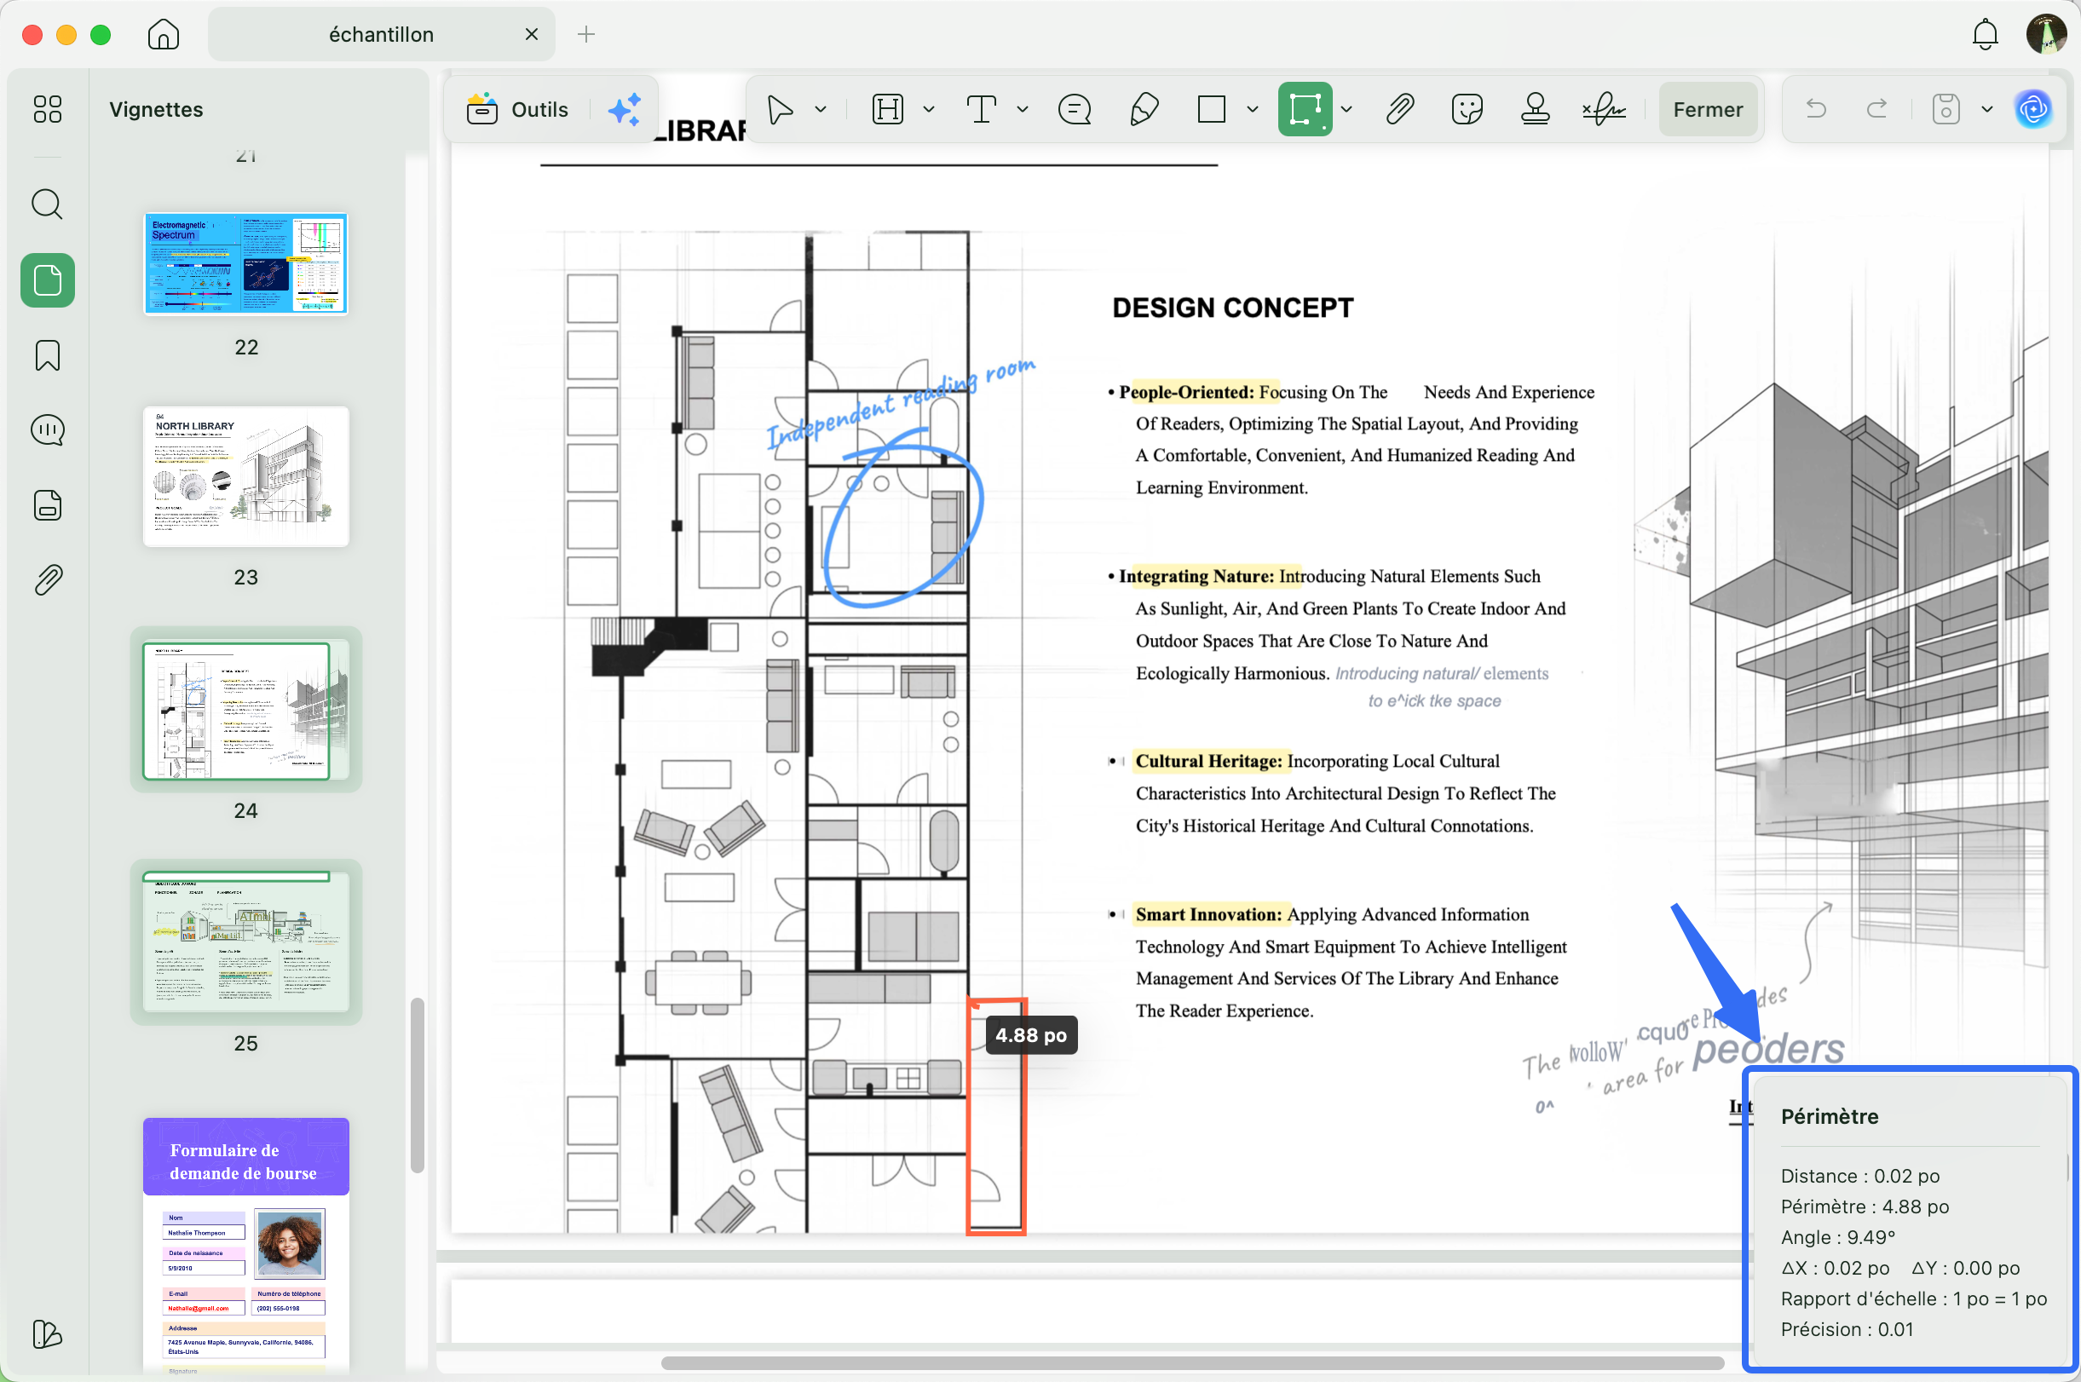Open the Outils menu button

pos(517,109)
